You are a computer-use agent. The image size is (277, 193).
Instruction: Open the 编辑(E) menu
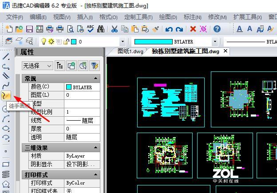[x=38, y=17]
